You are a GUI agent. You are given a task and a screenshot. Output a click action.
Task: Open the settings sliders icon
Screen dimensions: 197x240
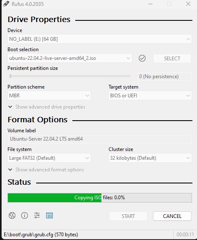(37, 215)
